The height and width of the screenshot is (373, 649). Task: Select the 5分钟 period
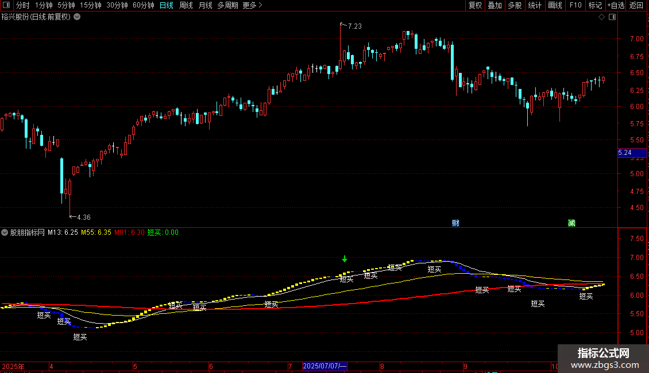point(66,5)
